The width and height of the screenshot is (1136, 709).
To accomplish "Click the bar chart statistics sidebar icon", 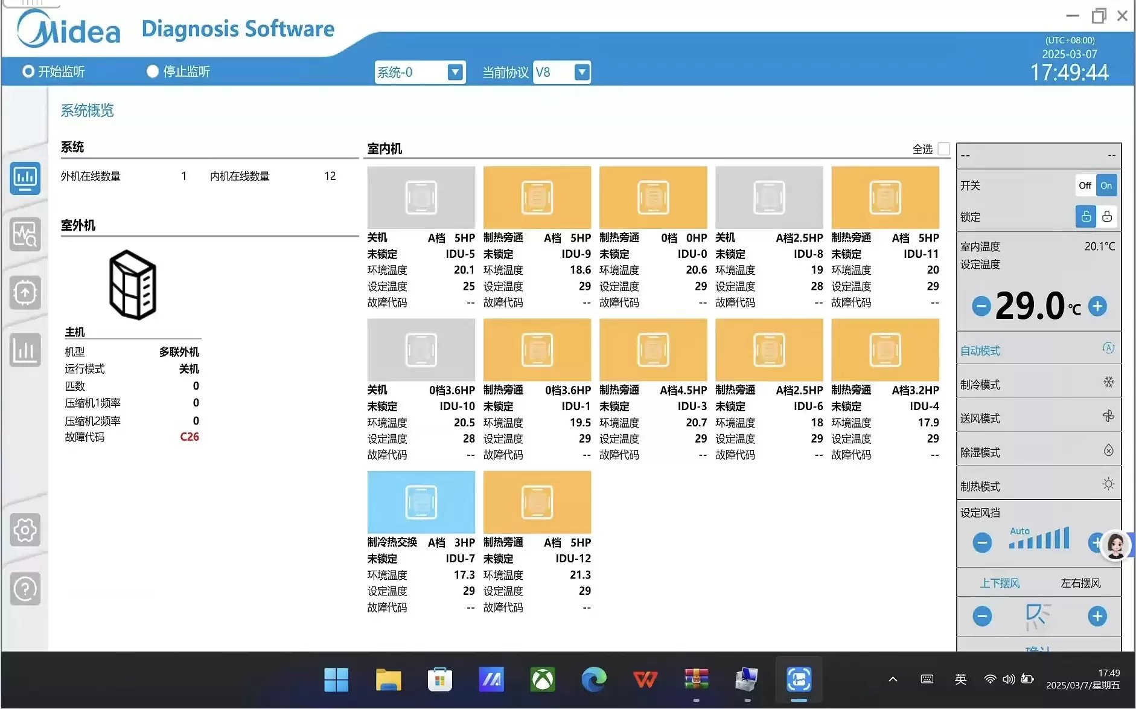I will (25, 350).
